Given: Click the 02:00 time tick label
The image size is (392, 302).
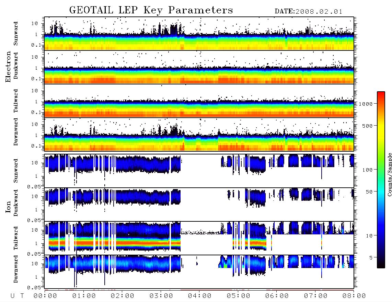Looking at the screenshot, I should [123, 296].
